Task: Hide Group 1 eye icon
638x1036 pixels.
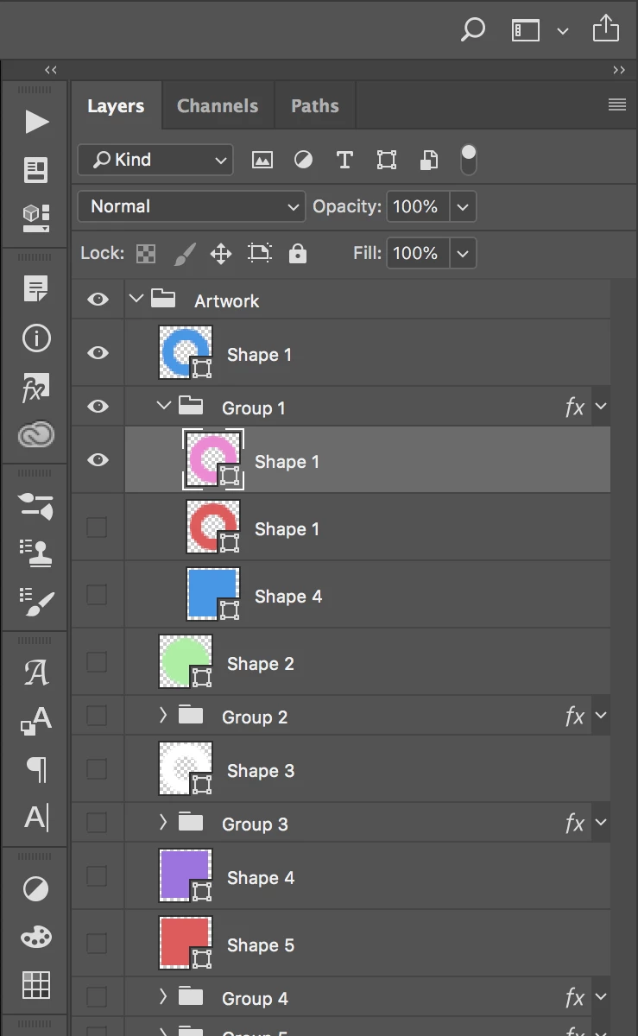Action: pos(98,407)
